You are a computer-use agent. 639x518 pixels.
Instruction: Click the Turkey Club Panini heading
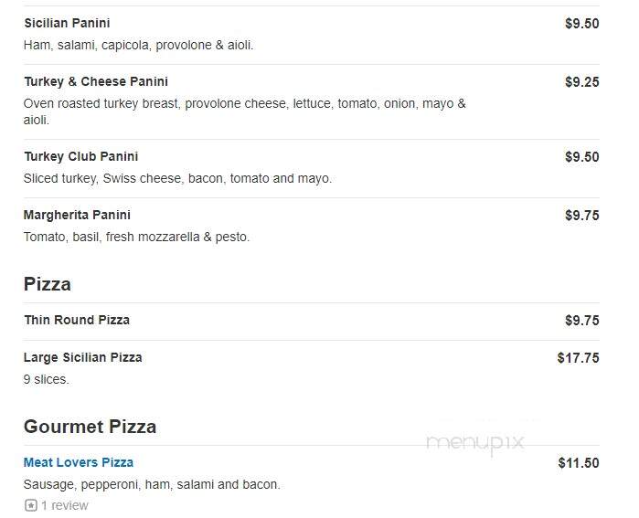[x=80, y=156]
